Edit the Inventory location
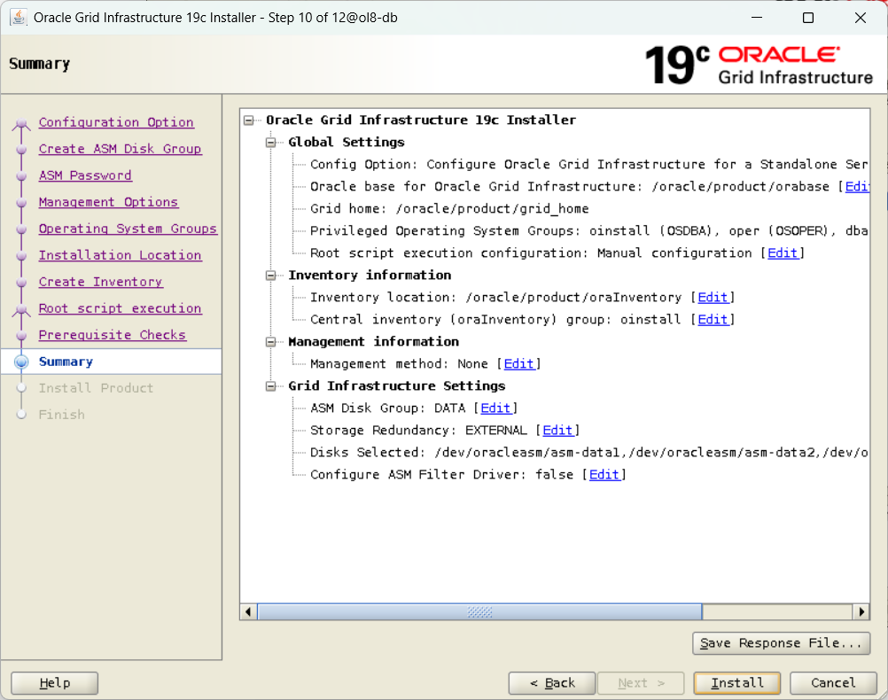The width and height of the screenshot is (888, 700). click(x=713, y=298)
